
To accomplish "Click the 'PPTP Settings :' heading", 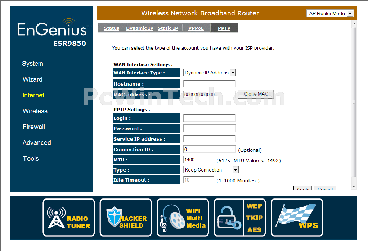I will click(x=132, y=109).
